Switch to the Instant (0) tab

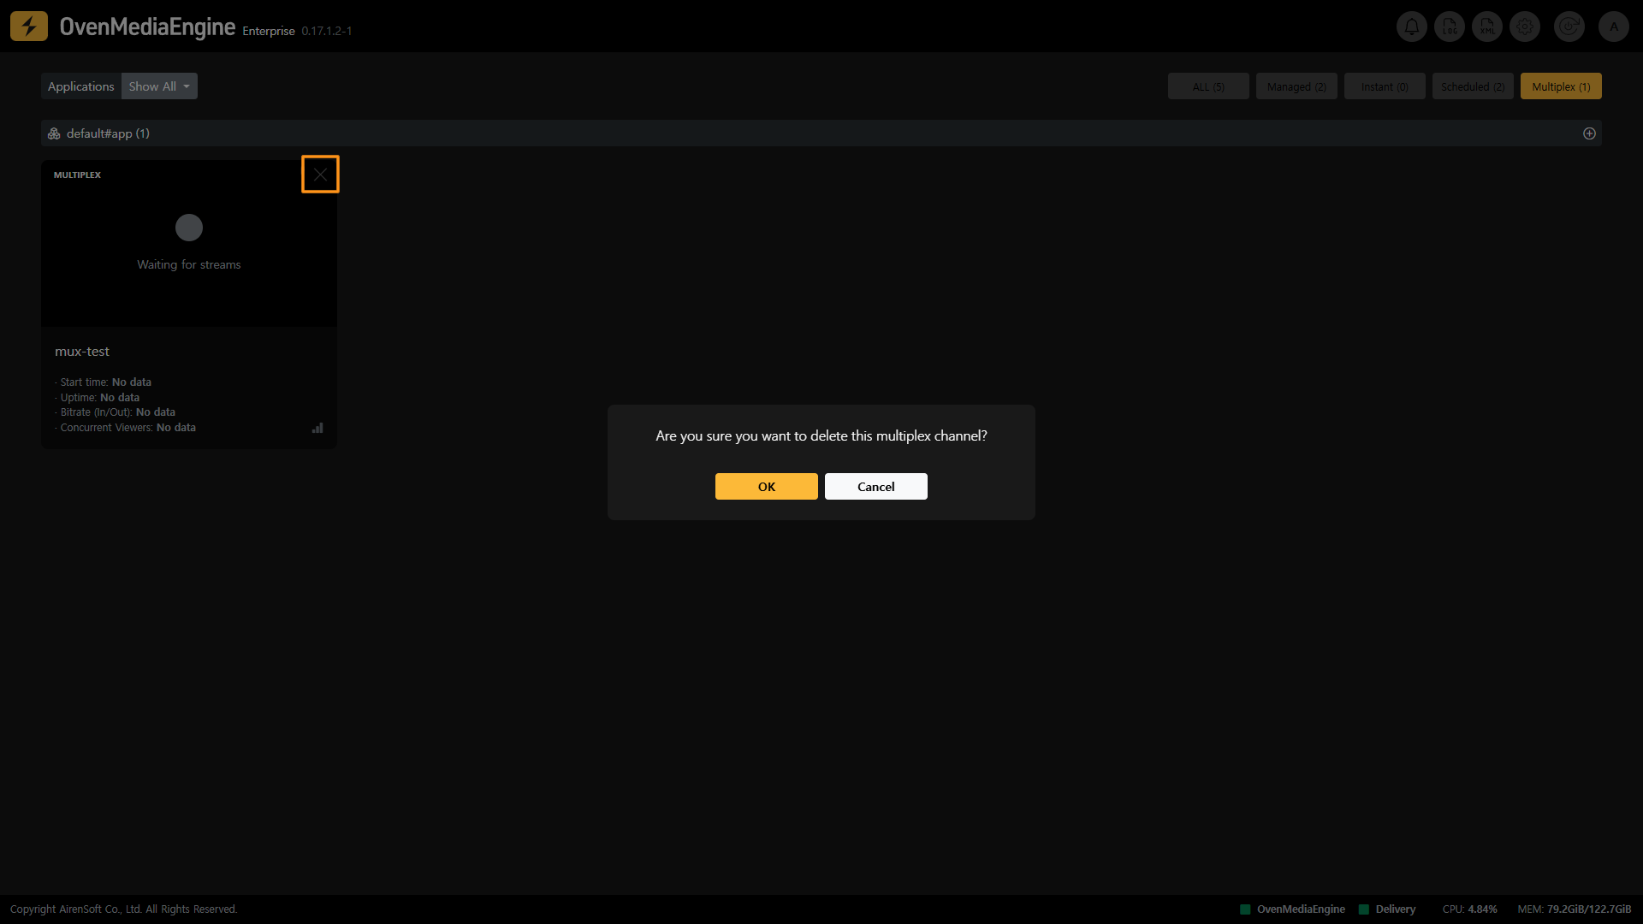[1384, 86]
